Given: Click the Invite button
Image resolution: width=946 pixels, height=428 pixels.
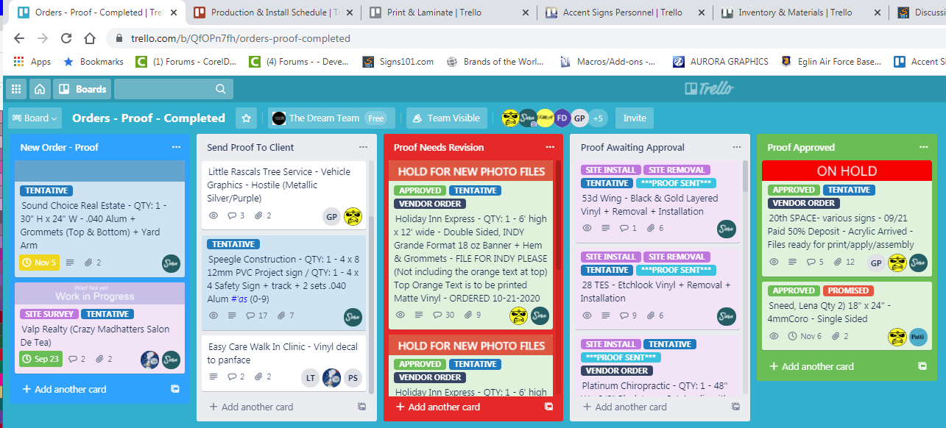Looking at the screenshot, I should pyautogui.click(x=635, y=118).
